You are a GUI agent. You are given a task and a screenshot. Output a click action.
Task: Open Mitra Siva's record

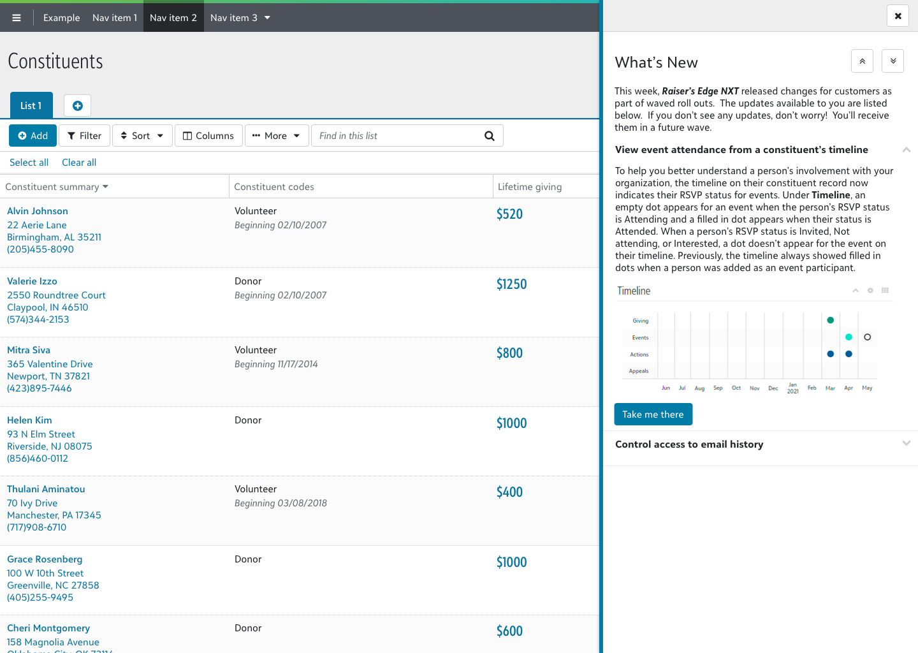[29, 350]
